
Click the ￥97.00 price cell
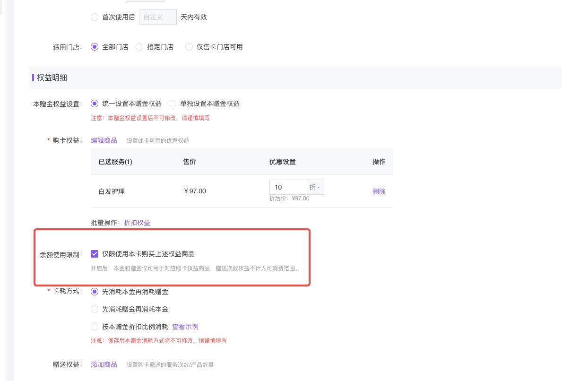(x=195, y=191)
